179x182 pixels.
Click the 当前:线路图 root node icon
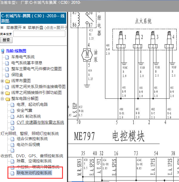coord(3,51)
